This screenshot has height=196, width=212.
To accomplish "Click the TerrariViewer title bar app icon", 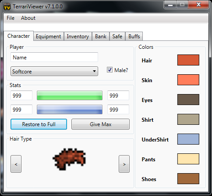I will click(7, 7).
